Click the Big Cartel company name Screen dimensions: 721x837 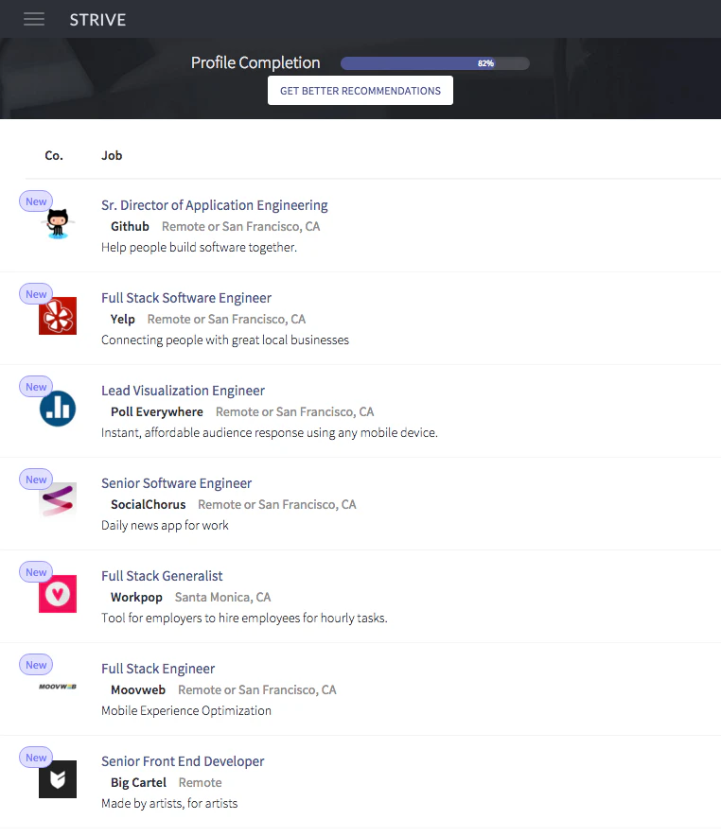pyautogui.click(x=139, y=782)
